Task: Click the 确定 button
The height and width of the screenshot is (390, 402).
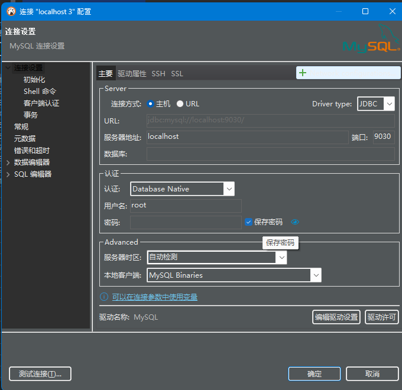Action: tap(315, 374)
